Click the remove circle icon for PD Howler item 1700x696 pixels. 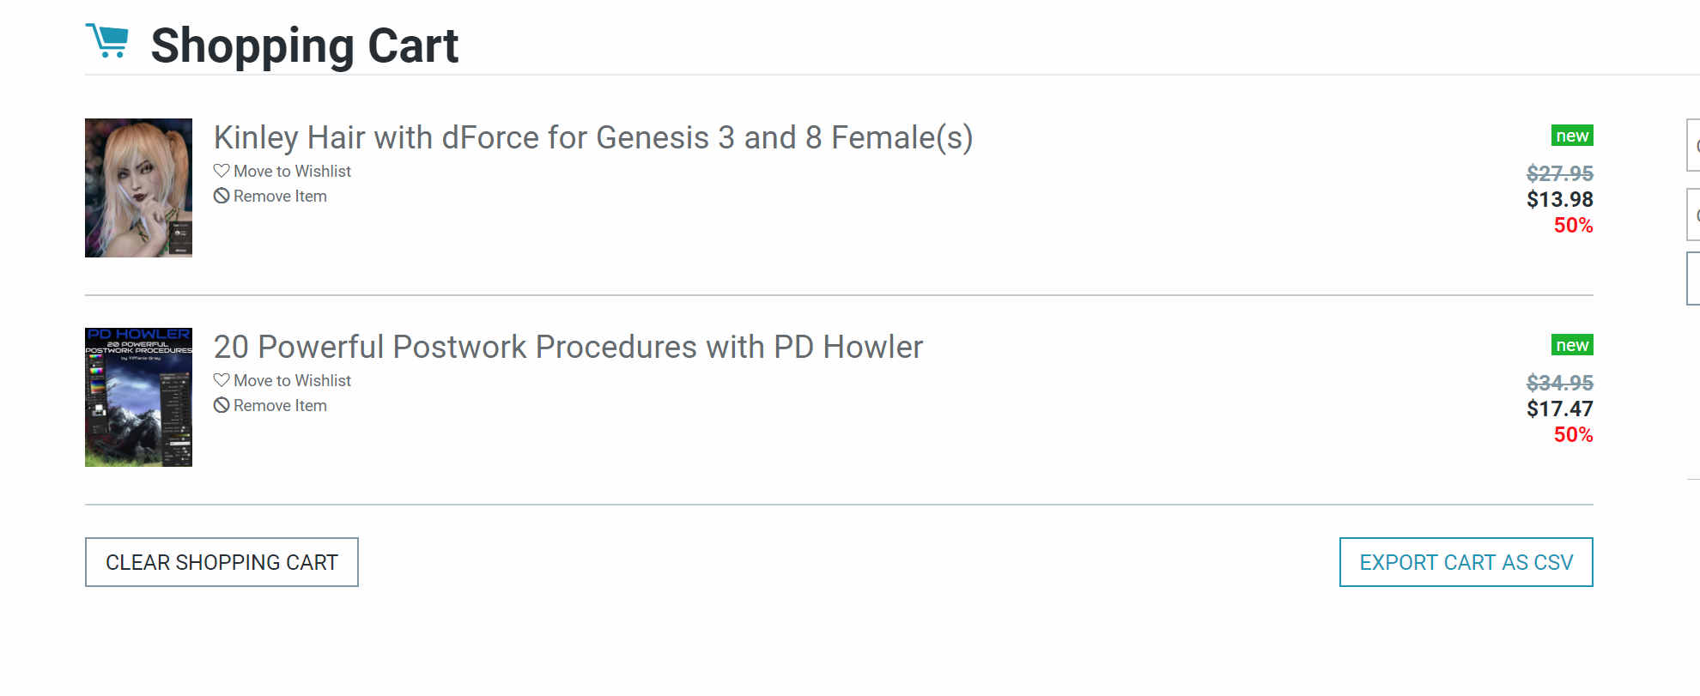point(222,405)
